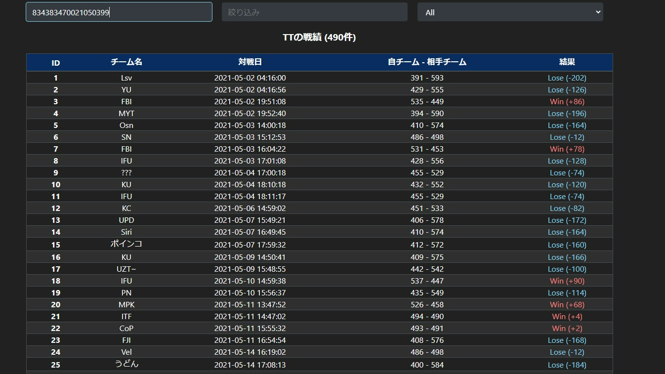Select team name UPD
Viewport: 665px width, 374px height.
coord(126,220)
